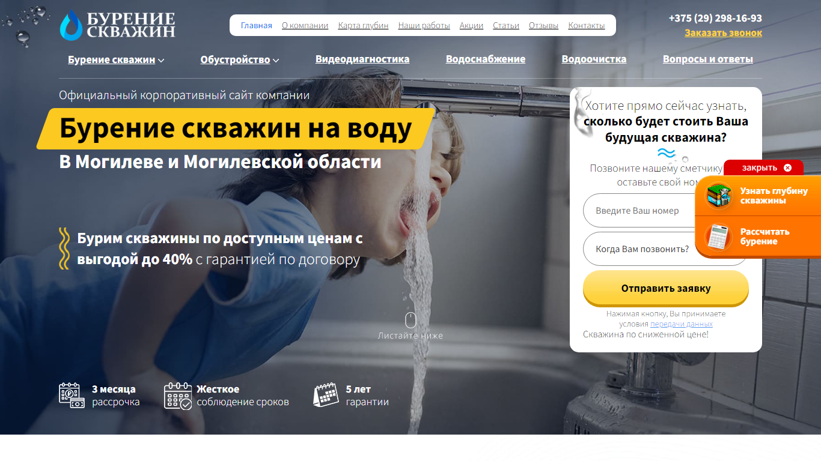Image resolution: width=821 pixels, height=461 pixels.
Task: Expand the Бурение скважин dropdown arrow
Action: point(161,60)
